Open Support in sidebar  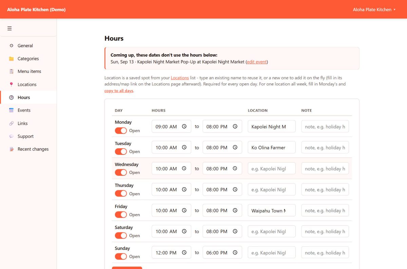(28, 136)
